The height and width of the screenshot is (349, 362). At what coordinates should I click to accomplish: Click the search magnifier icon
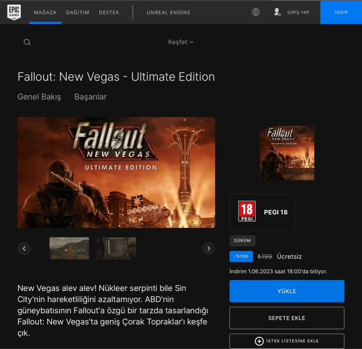click(27, 42)
